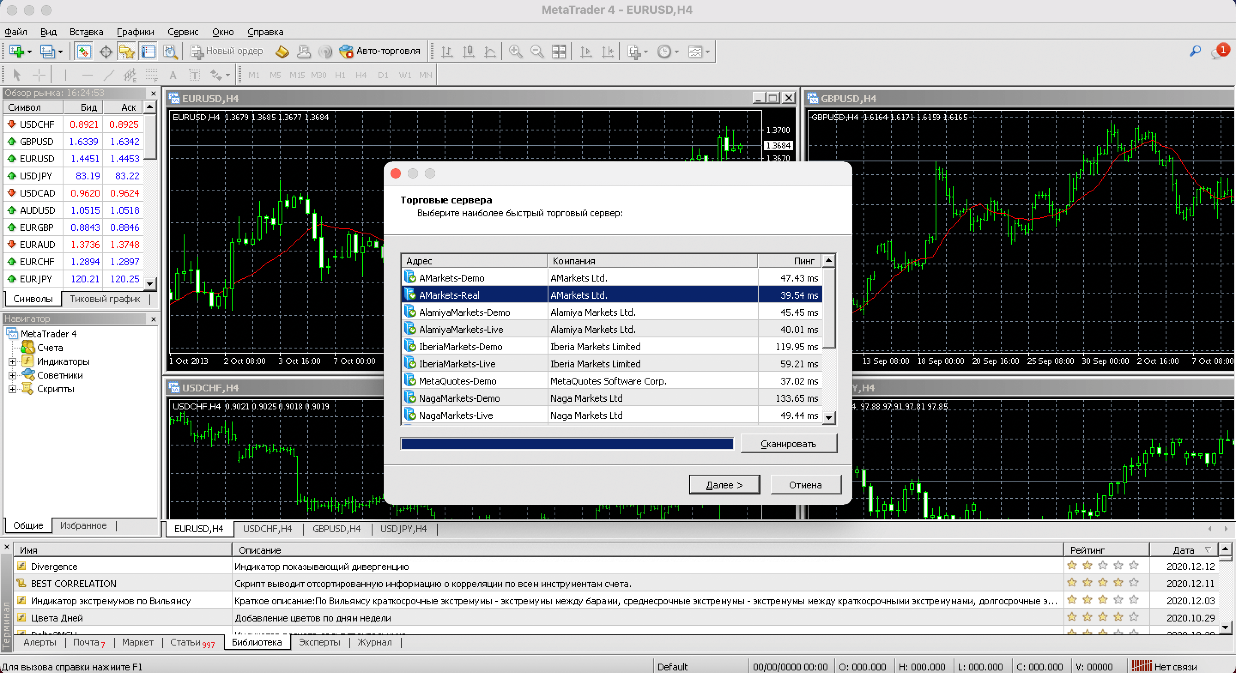The image size is (1236, 673).
Task: Expand the Индикаторы tree node
Action: point(12,361)
